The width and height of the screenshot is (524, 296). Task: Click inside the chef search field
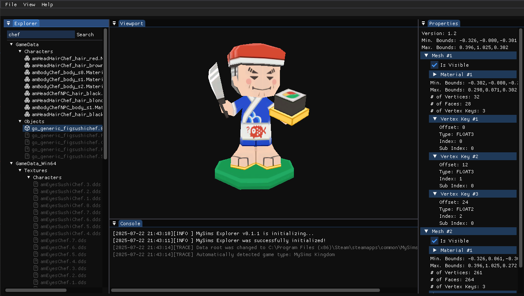40,35
